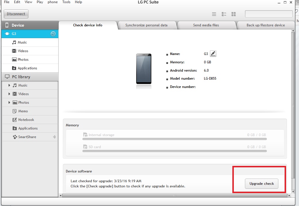Expand PC library Music arrow
This screenshot has height=206, width=299.
[x=9, y=85]
